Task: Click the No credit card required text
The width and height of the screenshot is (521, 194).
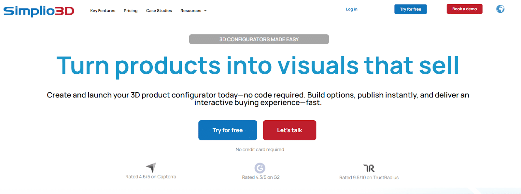Action: (x=260, y=149)
